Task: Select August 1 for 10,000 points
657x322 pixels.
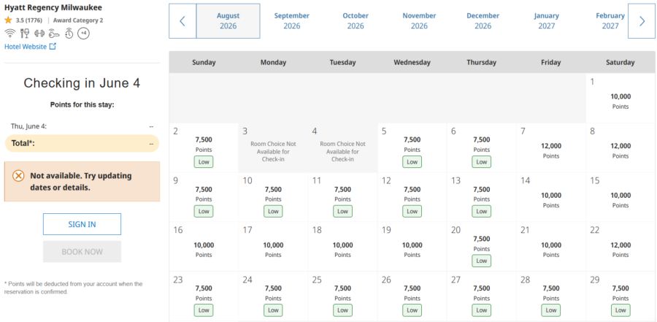Action: [620, 98]
